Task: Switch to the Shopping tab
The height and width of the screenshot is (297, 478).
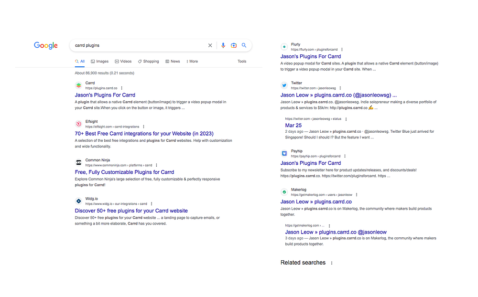Action: [149, 61]
